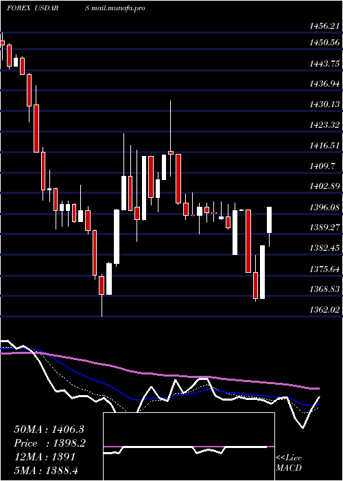
Task: Click the 1443.75 price level label
Action: click(x=324, y=63)
